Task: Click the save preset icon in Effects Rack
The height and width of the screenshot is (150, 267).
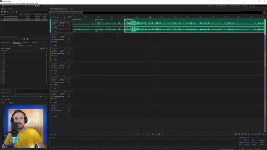Action: (41, 48)
